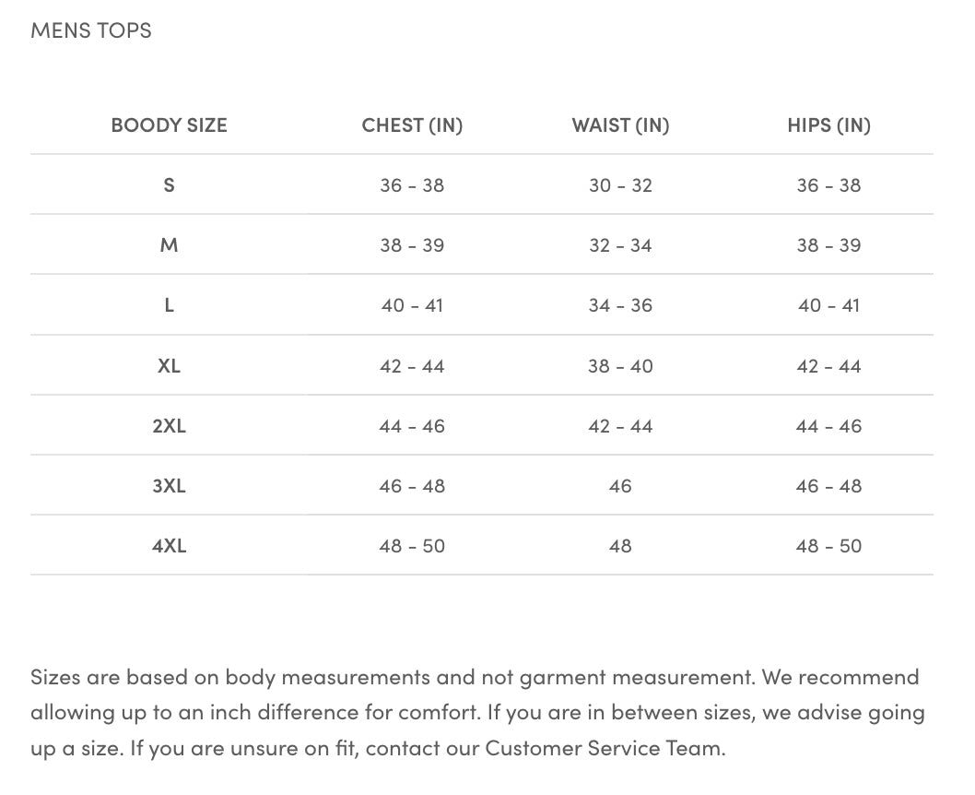Viewport: 975px width, 795px height.
Task: Click the WAIST (IN) column header
Action: [620, 125]
